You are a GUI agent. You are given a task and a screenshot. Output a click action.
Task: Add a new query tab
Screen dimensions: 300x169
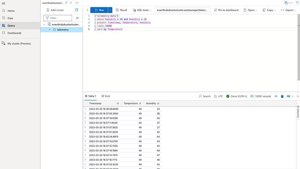point(77,3)
